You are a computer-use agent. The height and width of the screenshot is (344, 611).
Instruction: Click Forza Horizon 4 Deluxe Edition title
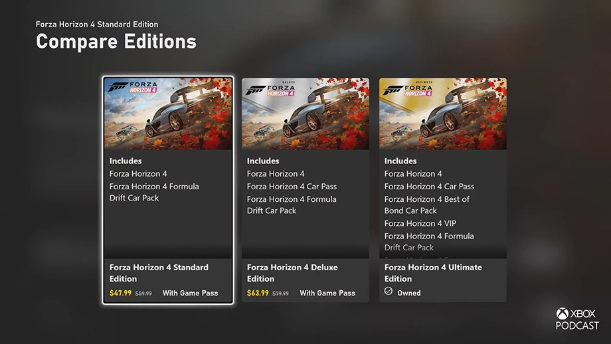[x=292, y=273]
